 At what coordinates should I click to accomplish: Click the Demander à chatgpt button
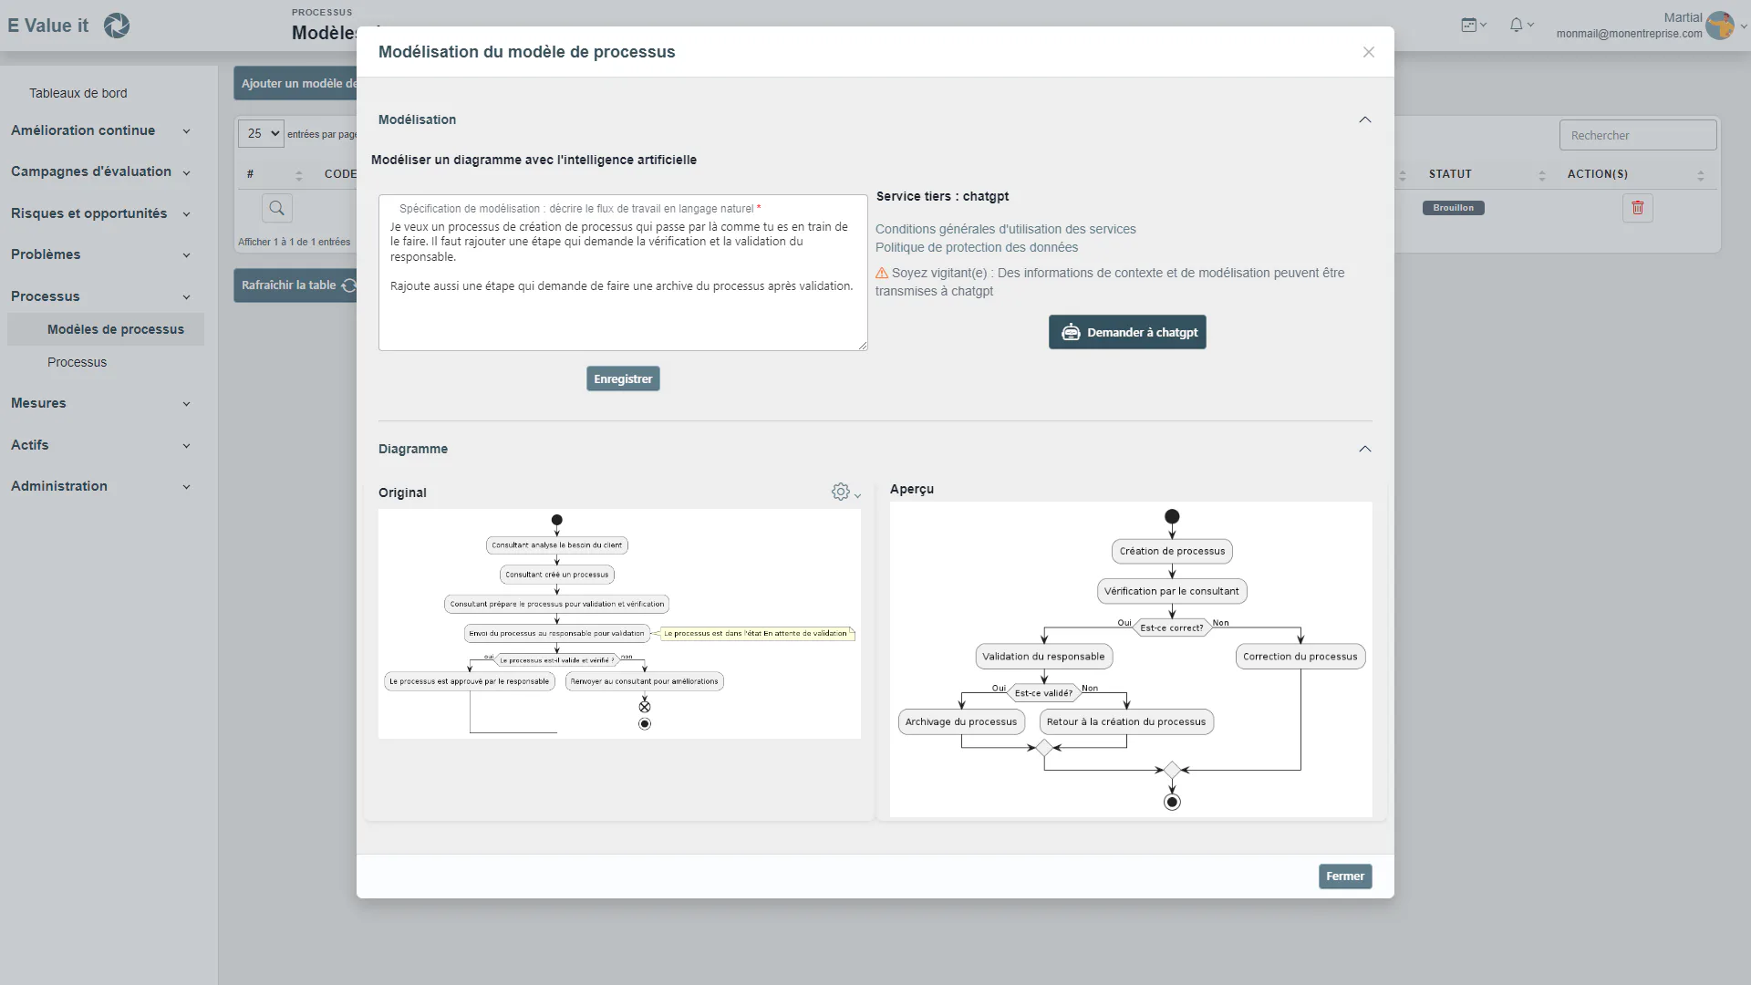1127,332
